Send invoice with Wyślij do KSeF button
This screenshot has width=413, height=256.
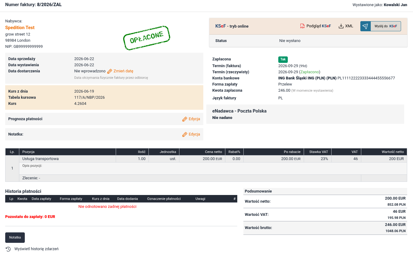[381, 26]
